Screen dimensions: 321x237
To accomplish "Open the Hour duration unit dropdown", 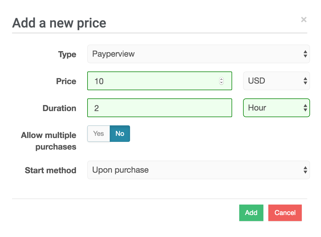I will pos(276,108).
